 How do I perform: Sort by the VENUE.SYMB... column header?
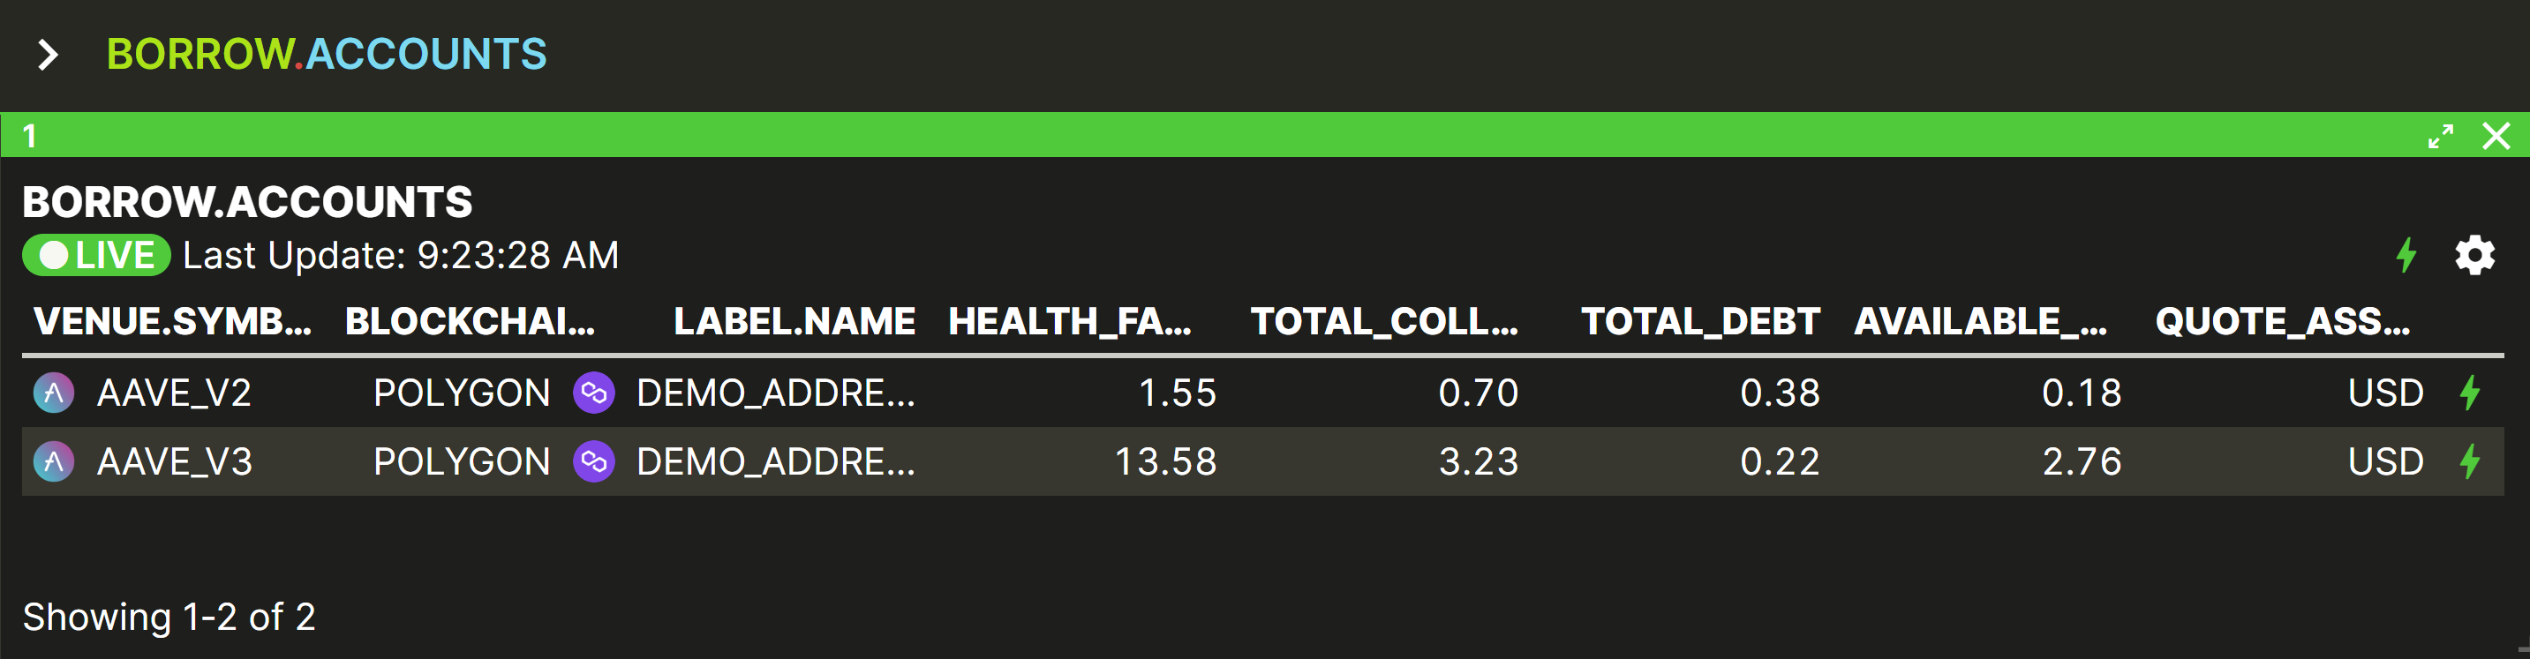[x=173, y=321]
